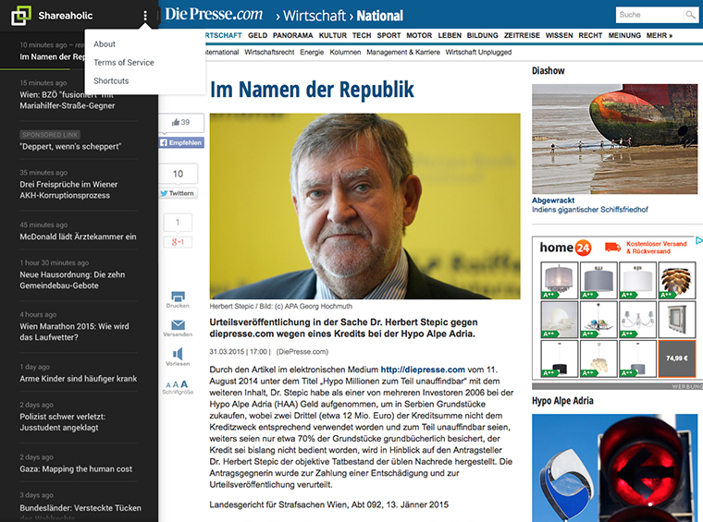
Task: Open sidebar story about Mariahilfer-Straße-Gegner
Action: [68, 101]
